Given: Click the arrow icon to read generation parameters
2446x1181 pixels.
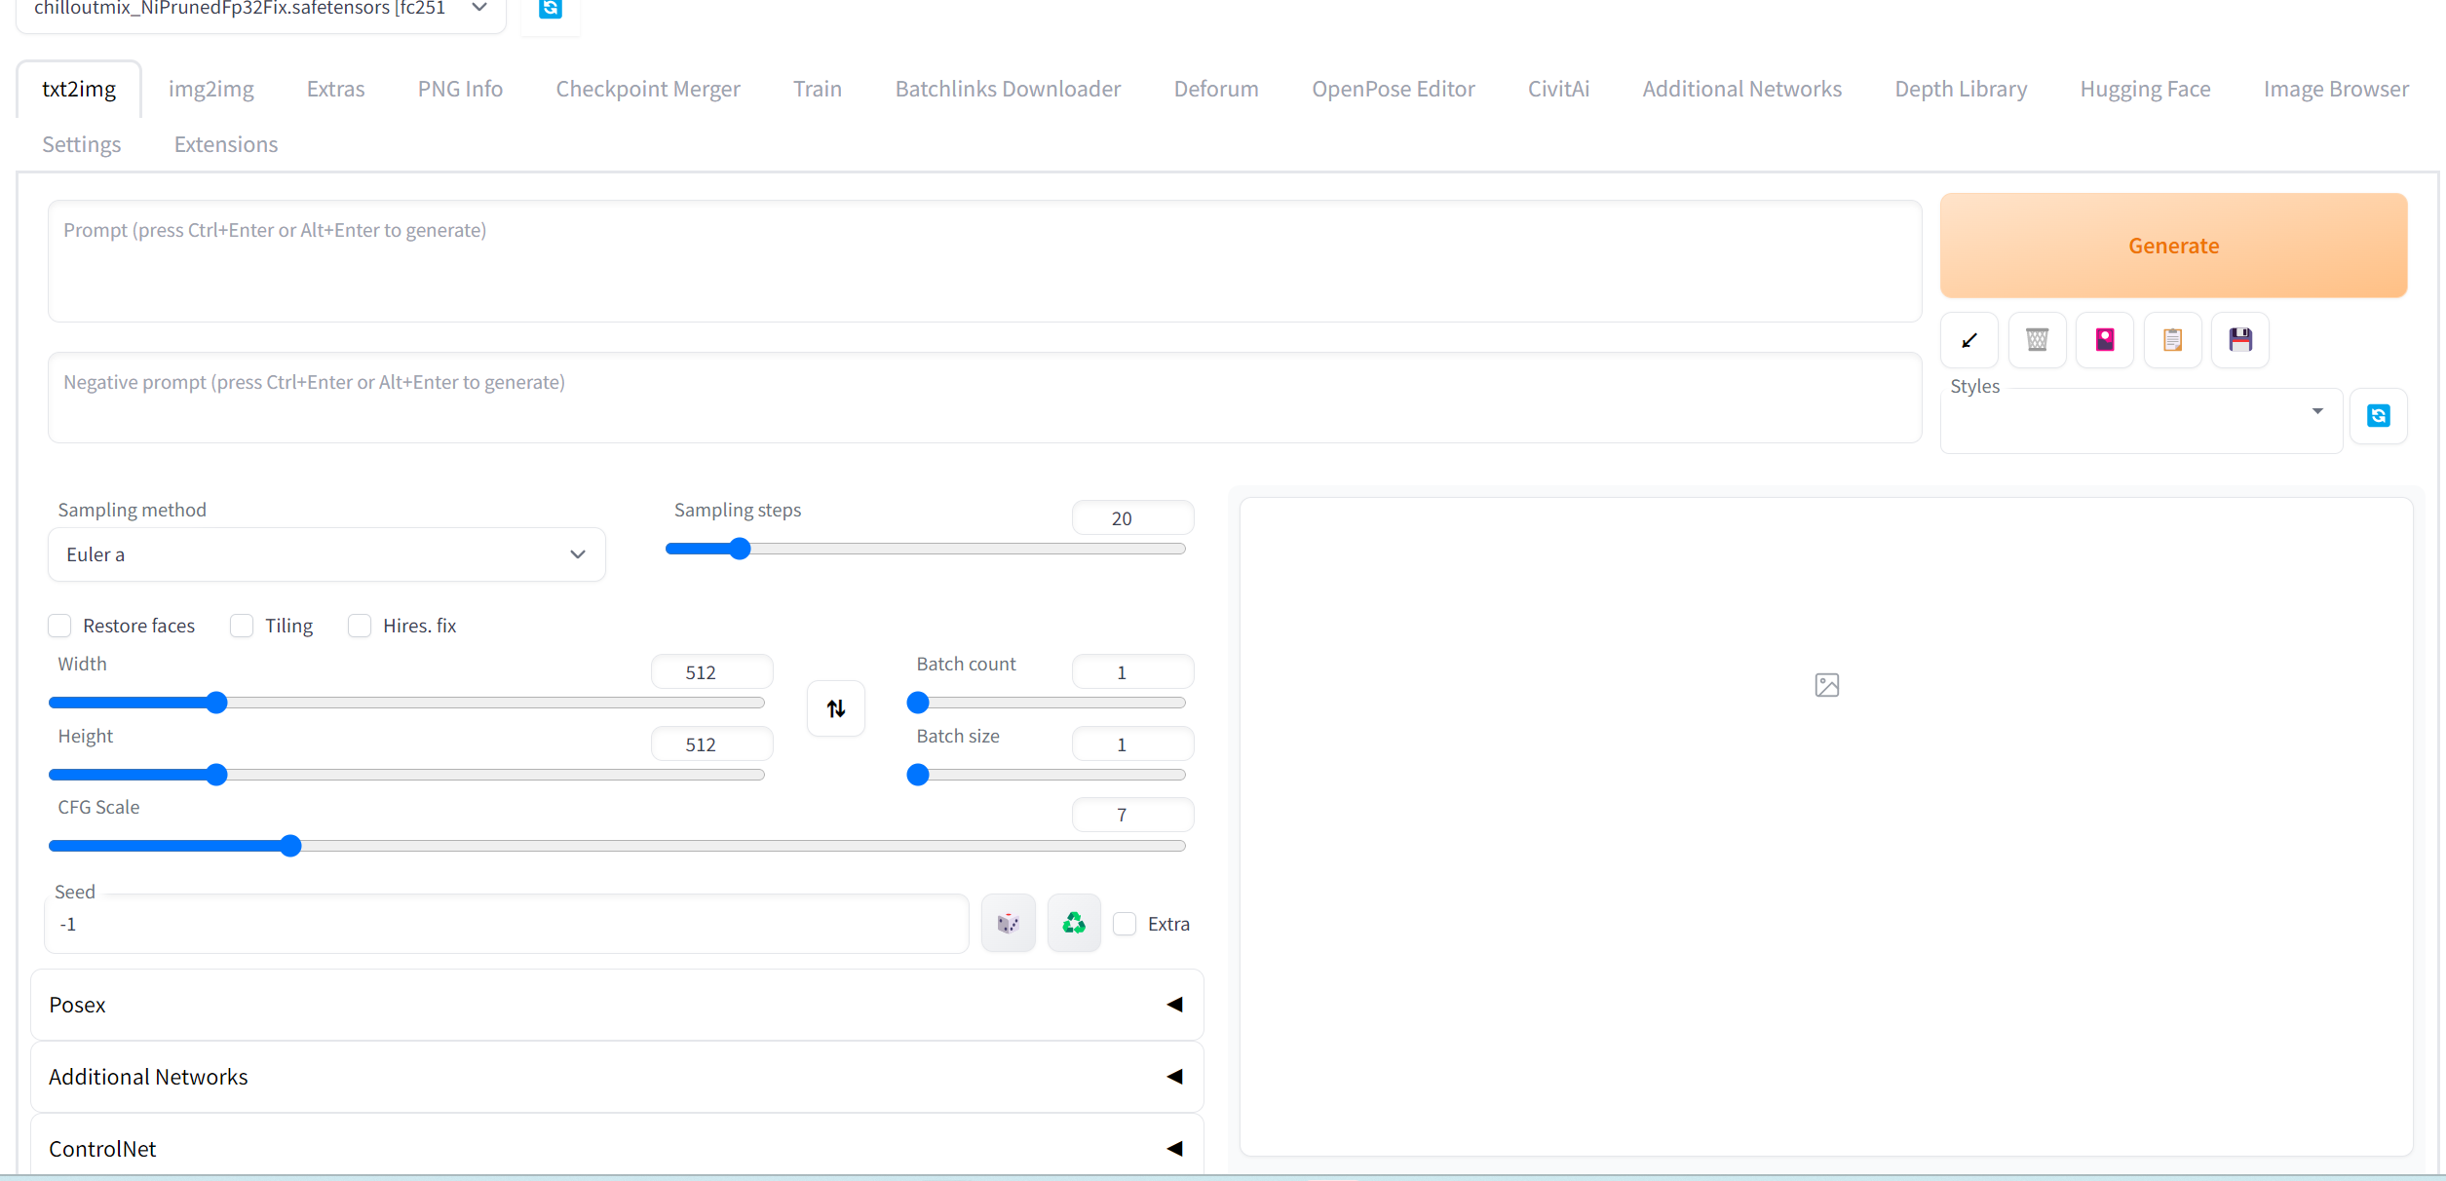Looking at the screenshot, I should point(1968,340).
